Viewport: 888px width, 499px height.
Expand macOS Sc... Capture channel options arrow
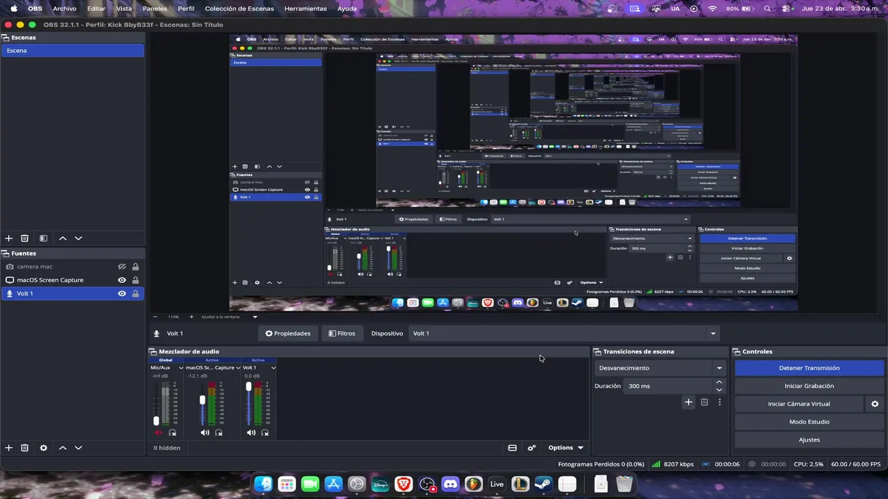[238, 368]
